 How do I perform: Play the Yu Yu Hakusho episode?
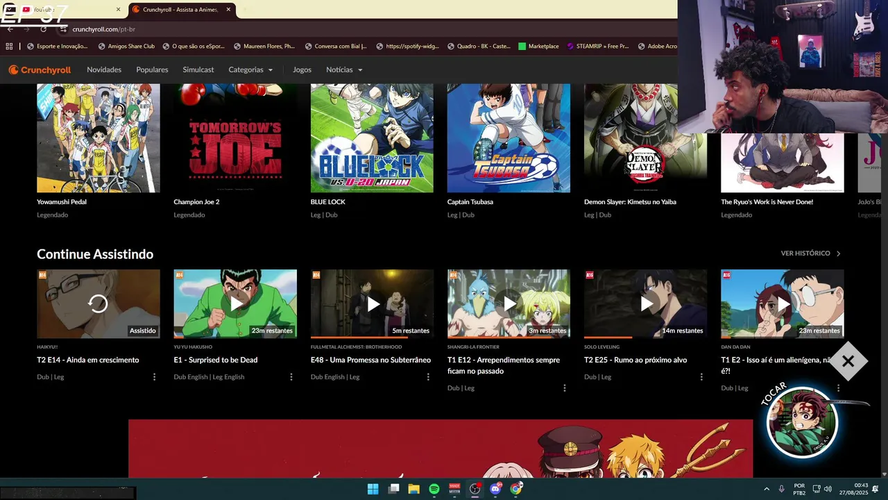click(x=237, y=303)
